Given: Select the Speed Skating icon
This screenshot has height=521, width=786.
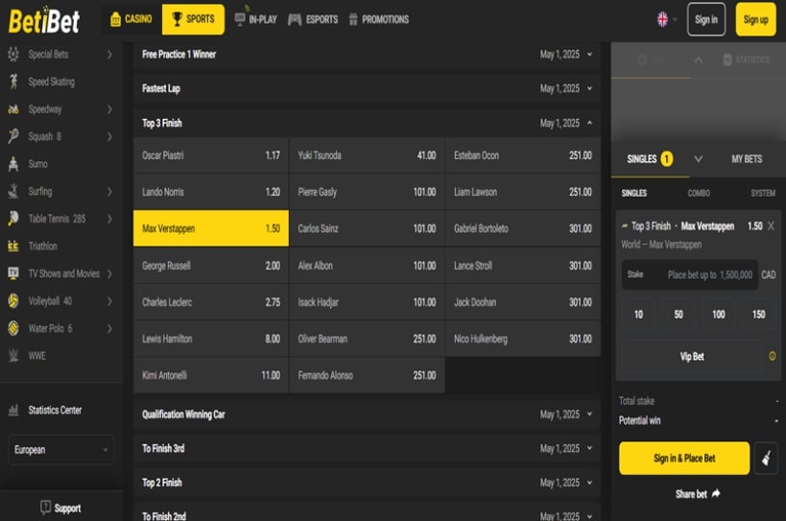Looking at the screenshot, I should tap(13, 82).
